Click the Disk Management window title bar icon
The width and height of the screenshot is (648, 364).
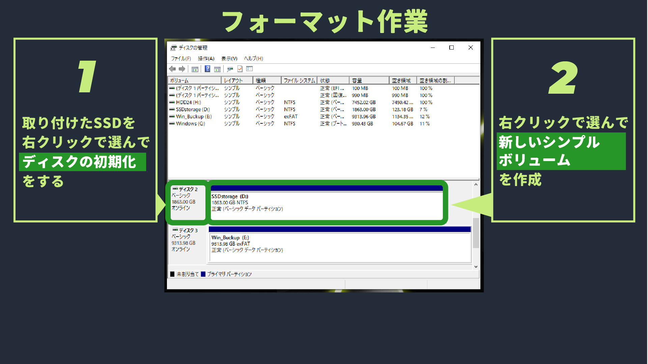click(x=173, y=48)
